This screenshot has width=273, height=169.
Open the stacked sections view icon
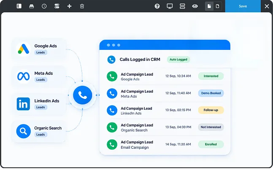182,6
